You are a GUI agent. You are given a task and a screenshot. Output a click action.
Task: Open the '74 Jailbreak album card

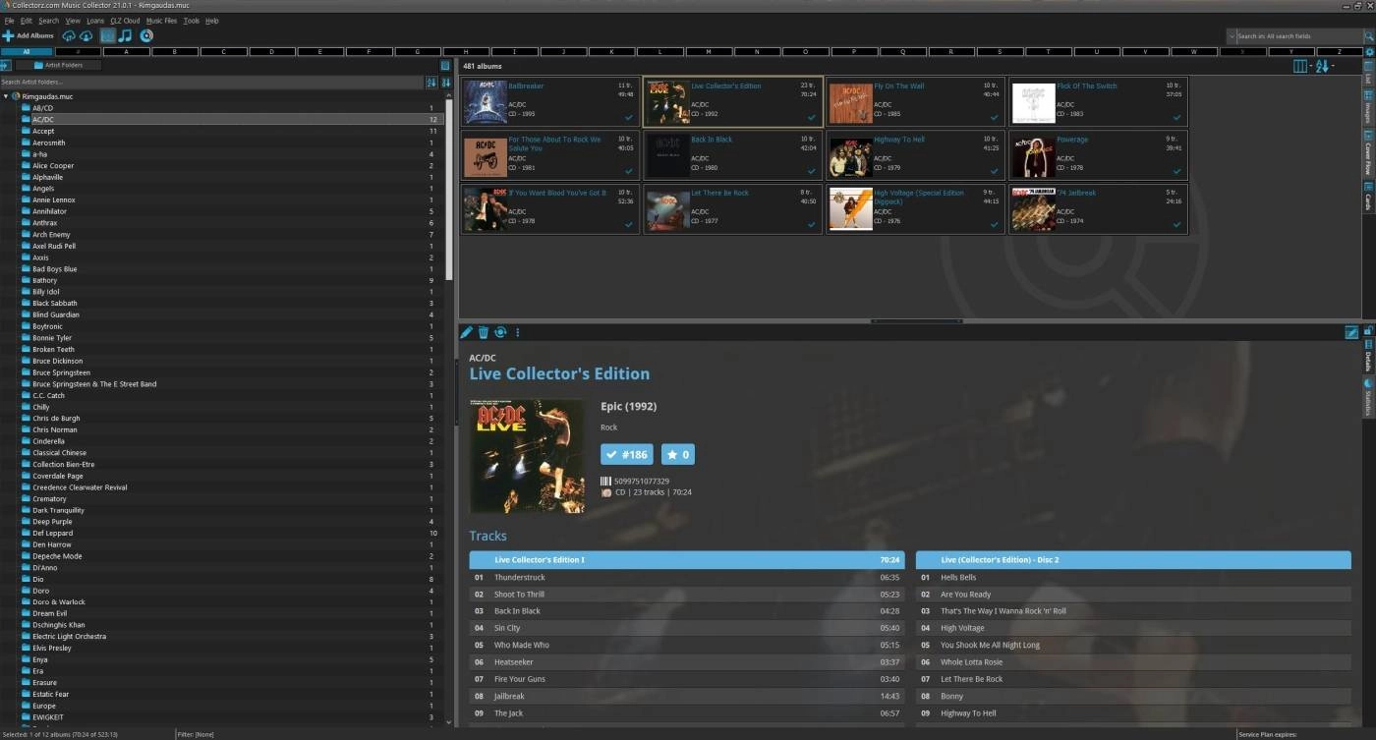1098,208
